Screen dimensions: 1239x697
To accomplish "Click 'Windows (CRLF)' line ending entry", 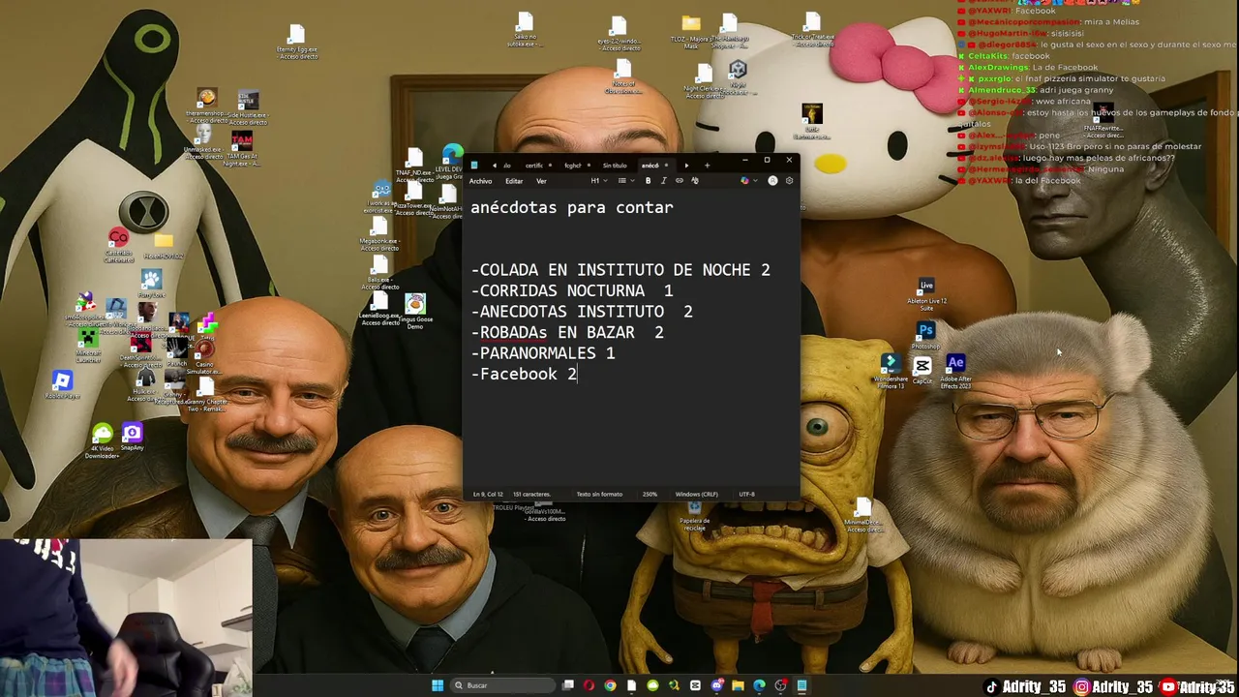I will point(697,494).
